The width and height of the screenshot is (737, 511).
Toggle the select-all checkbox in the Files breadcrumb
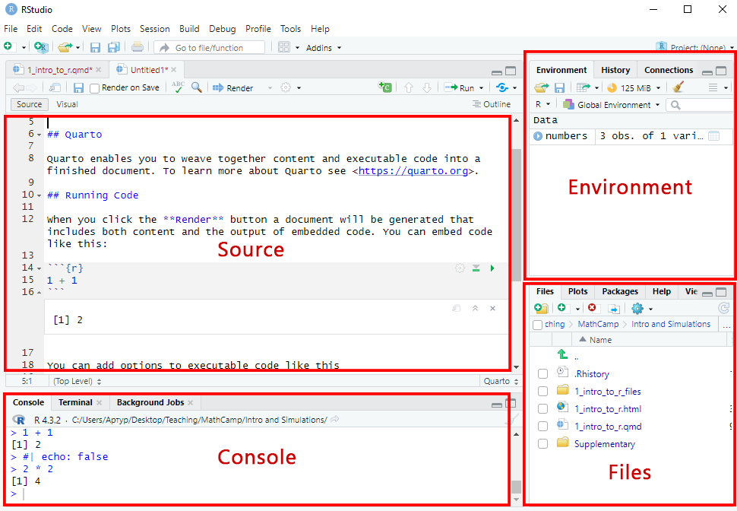pos(538,325)
